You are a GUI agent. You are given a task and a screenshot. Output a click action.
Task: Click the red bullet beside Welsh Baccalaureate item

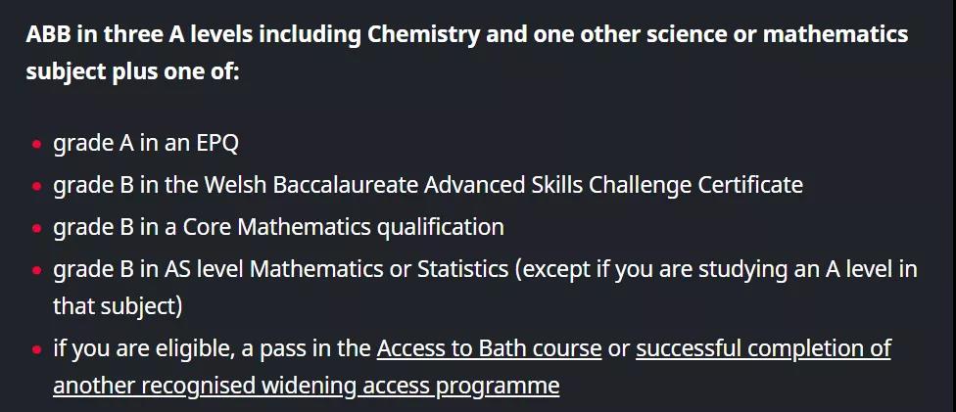point(38,187)
